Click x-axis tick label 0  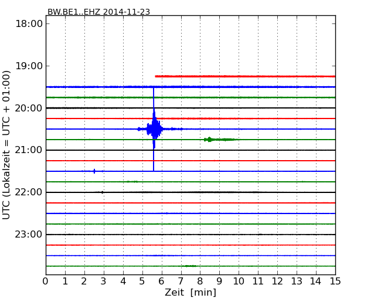point(46,282)
